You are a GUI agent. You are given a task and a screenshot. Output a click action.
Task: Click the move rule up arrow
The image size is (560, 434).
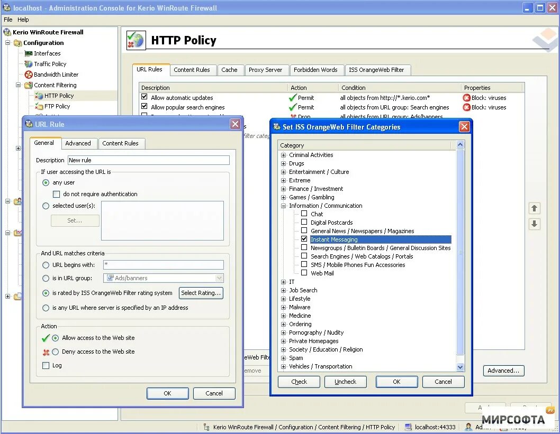[x=534, y=208]
